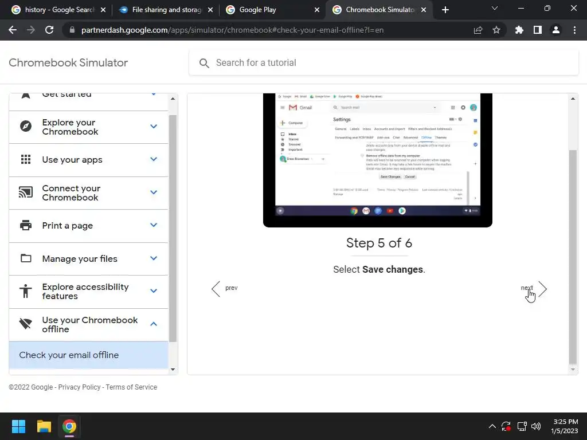Open the Chrome profile icon
The width and height of the screenshot is (587, 440).
tap(556, 30)
